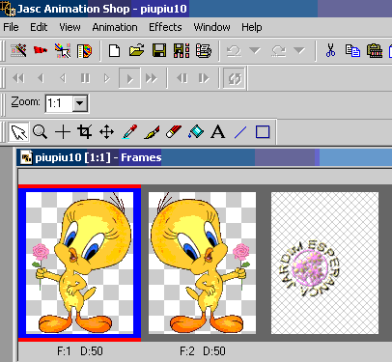
Task: Select the Mover tool
Action: [x=106, y=132]
